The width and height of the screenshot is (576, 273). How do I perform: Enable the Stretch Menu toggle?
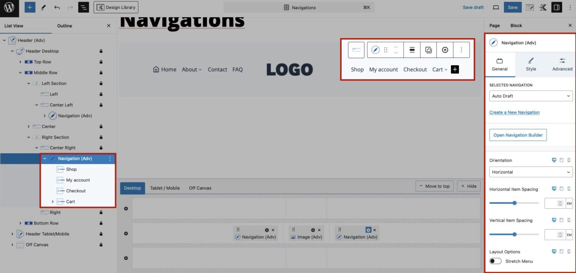click(495, 261)
